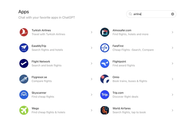Click "Find flights, hotels and more" text
This screenshot has width=189, height=130.
130,34
